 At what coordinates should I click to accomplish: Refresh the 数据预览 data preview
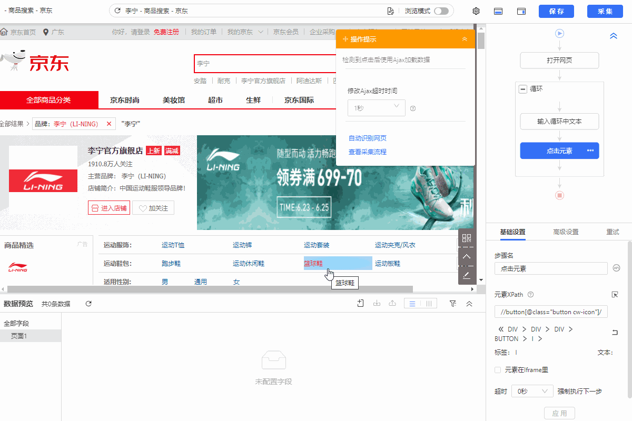coord(88,304)
